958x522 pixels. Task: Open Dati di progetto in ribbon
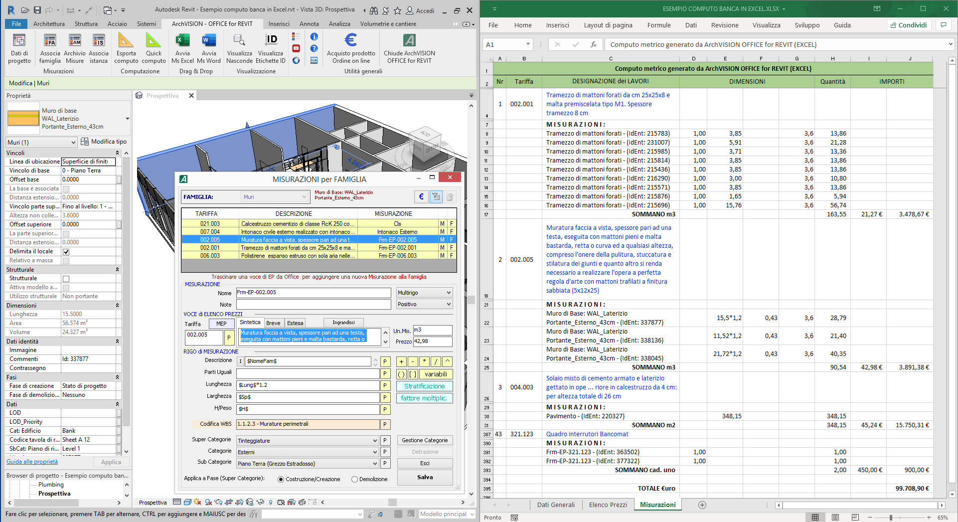(19, 49)
